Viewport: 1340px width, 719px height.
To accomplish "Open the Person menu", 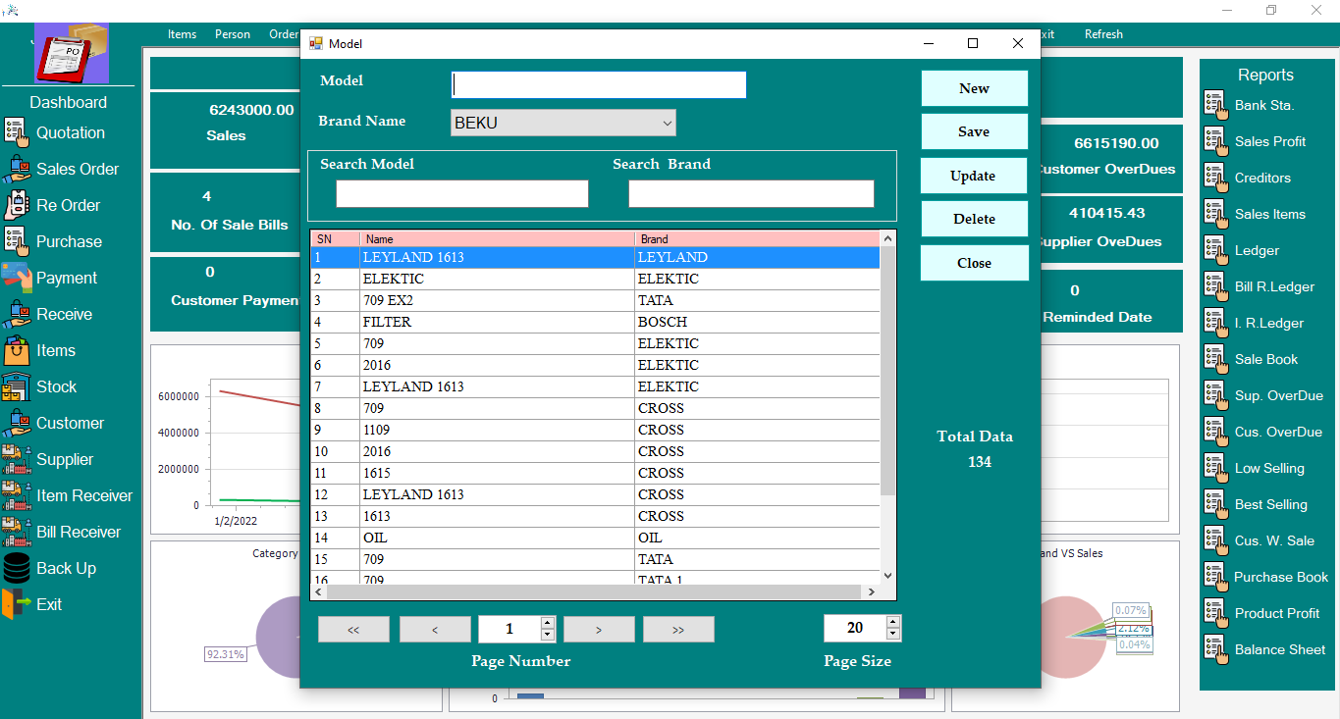I will coord(232,33).
